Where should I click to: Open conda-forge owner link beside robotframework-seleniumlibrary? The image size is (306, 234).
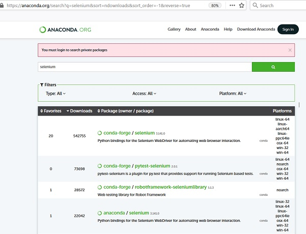(x=117, y=187)
